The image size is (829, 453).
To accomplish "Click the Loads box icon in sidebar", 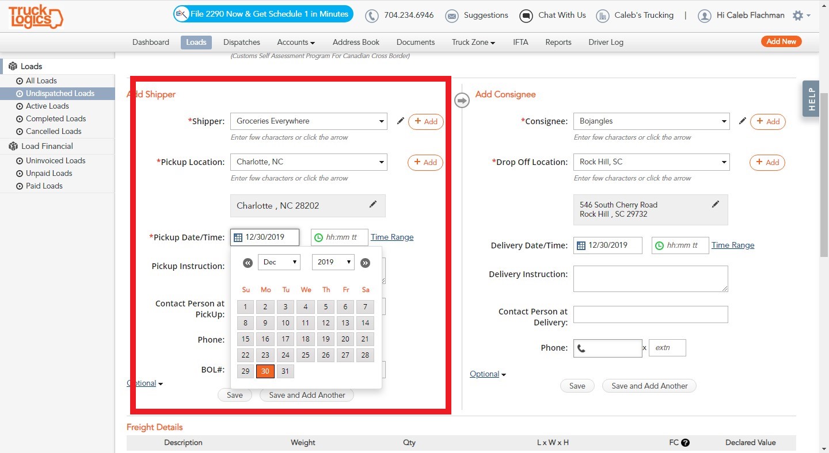I will [13, 67].
